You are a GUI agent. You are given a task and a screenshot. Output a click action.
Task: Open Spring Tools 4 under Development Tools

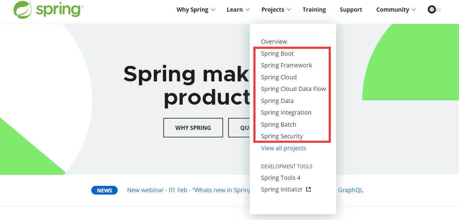tap(281, 178)
